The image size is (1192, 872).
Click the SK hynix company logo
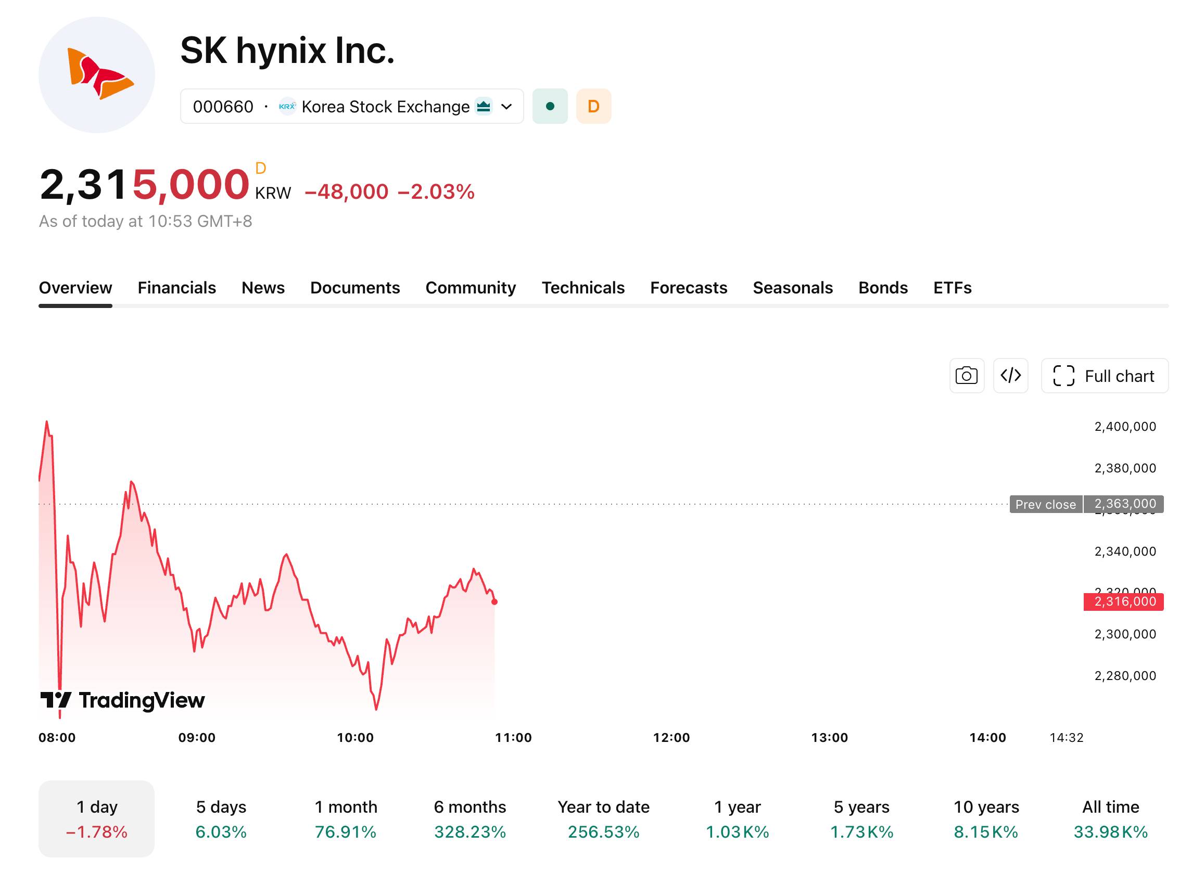97,75
